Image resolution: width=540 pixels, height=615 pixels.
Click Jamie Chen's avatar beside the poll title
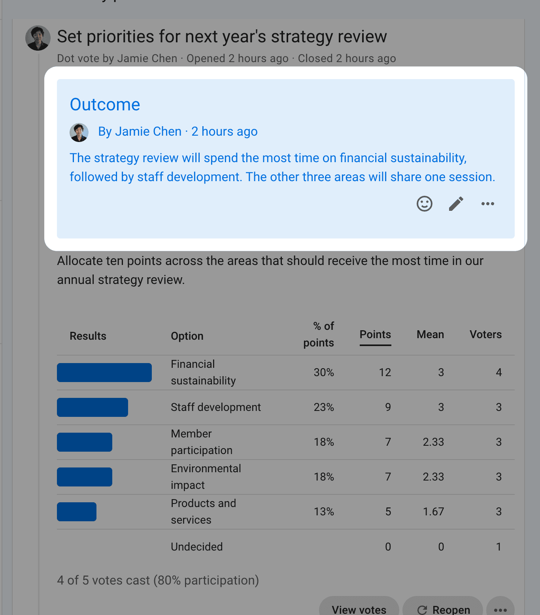click(38, 38)
